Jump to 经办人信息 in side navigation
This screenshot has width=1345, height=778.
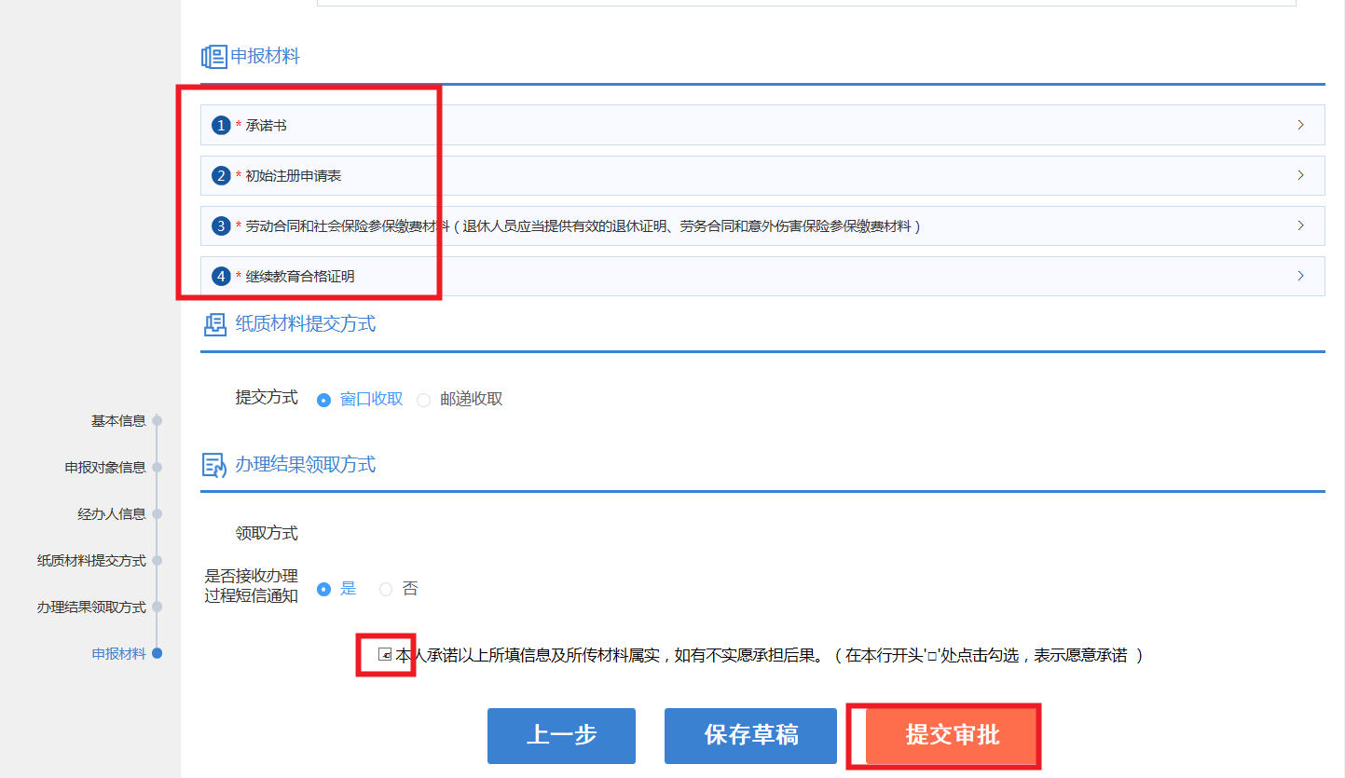click(112, 514)
